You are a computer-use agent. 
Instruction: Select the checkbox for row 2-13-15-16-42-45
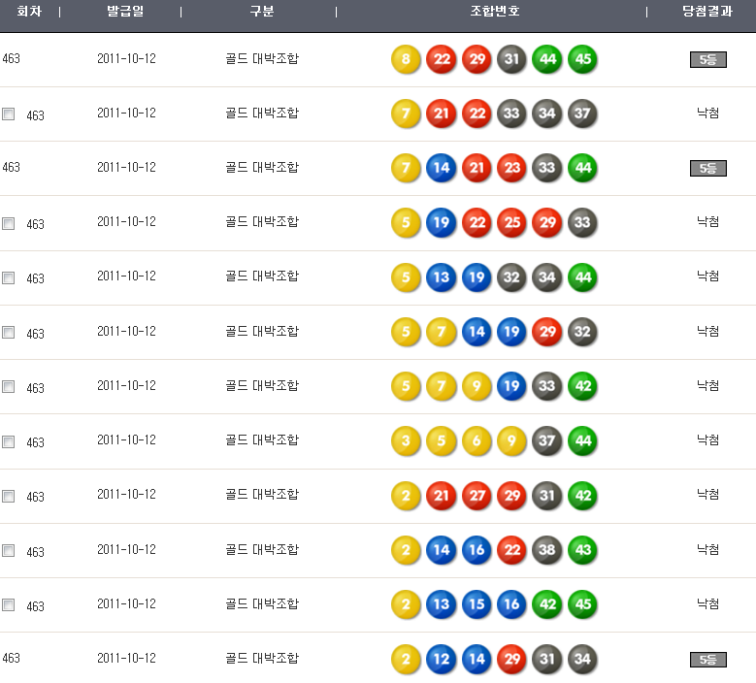[9, 604]
